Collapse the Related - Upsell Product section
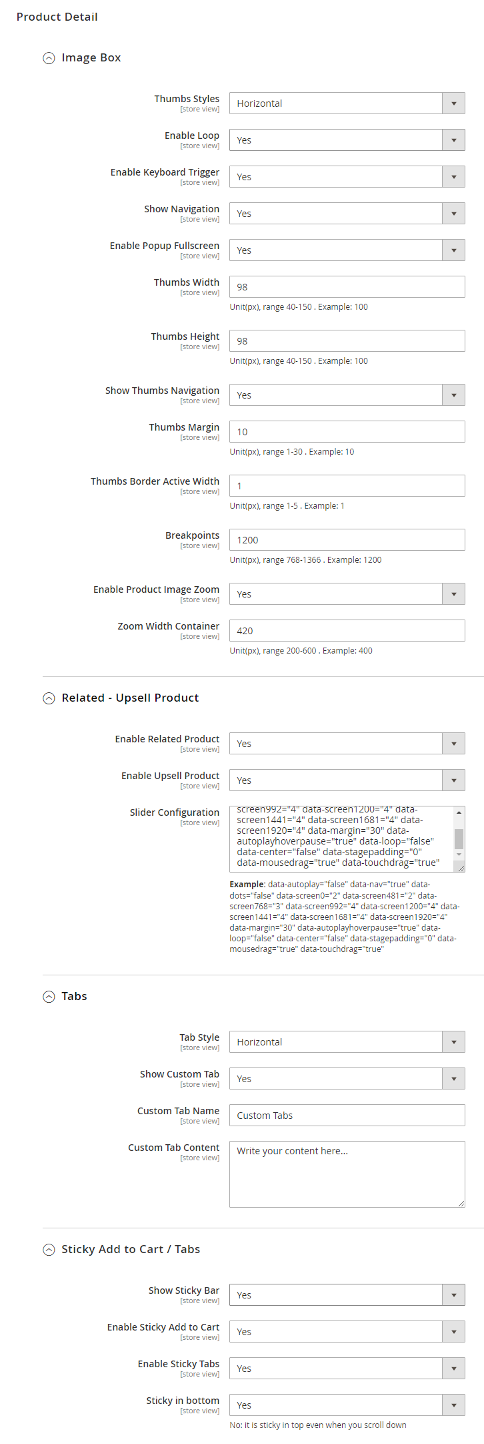Image resolution: width=484 pixels, height=1444 pixels. pyautogui.click(x=49, y=698)
